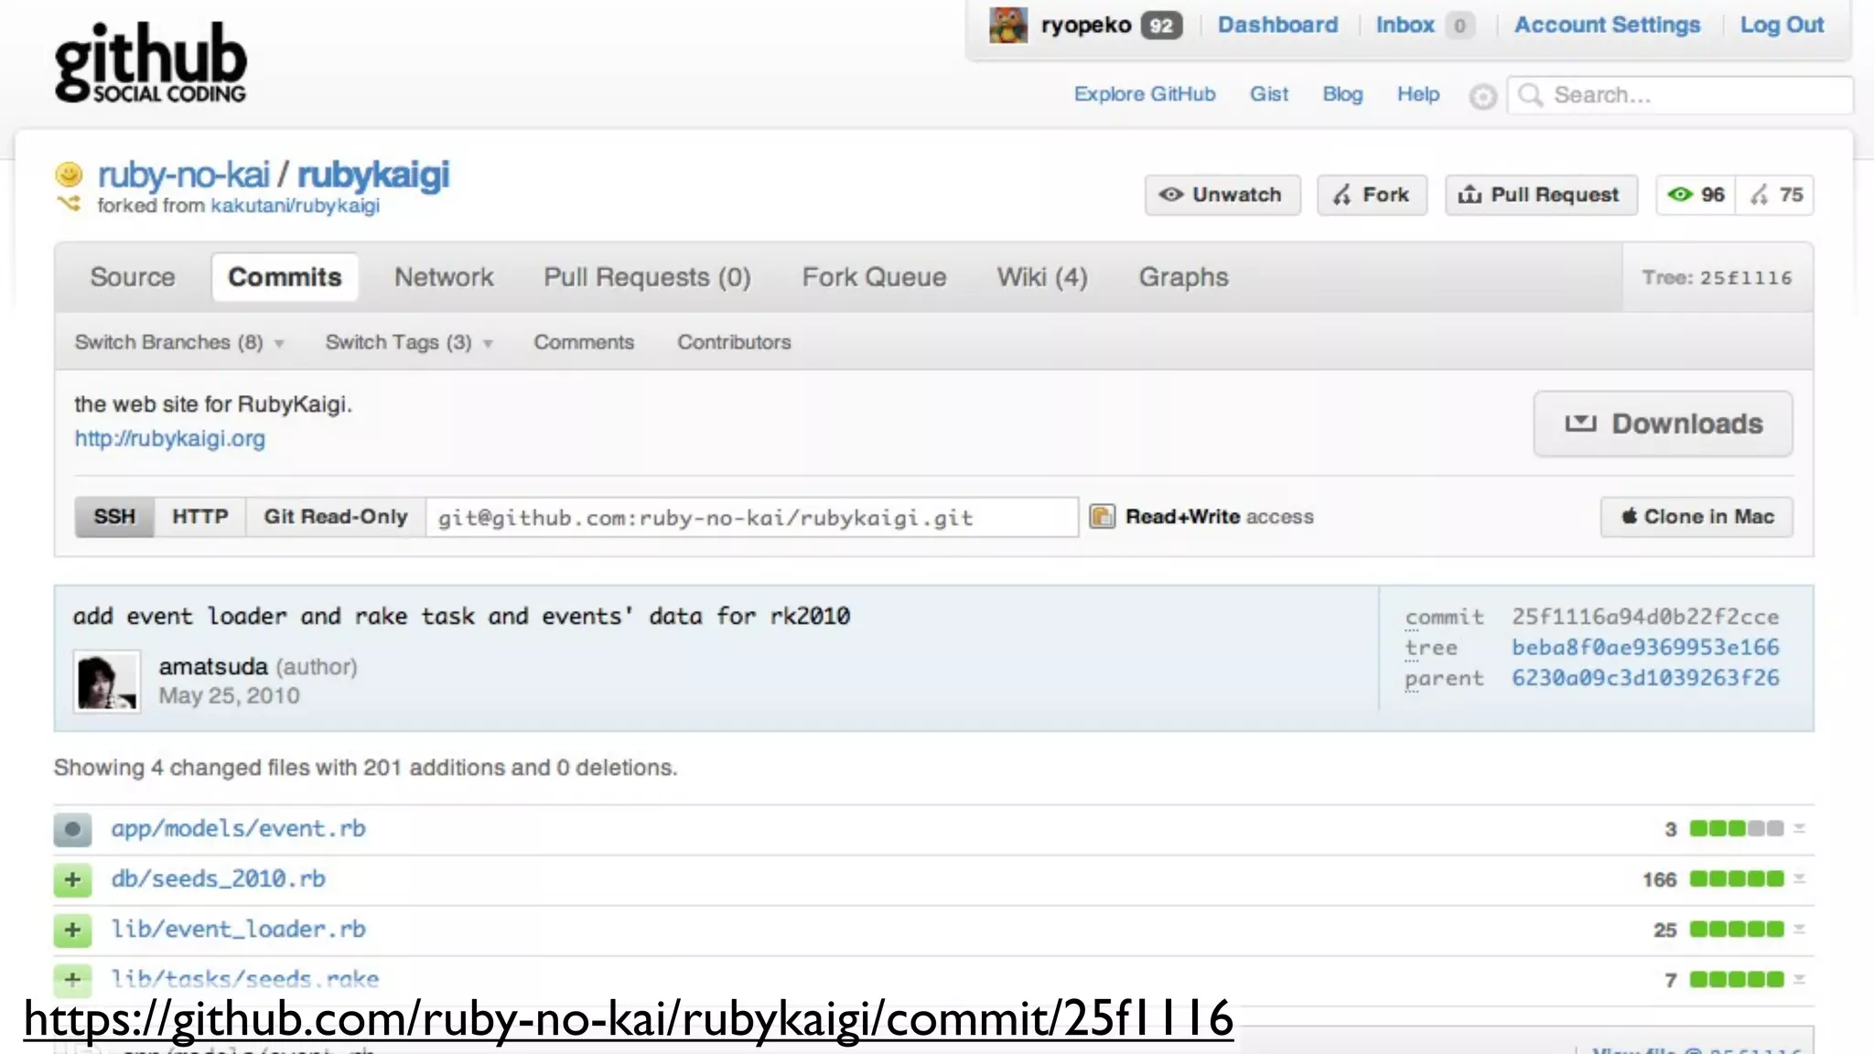Click the plus icon beside lib/tasks/seeds.rake
The width and height of the screenshot is (1874, 1054).
[72, 979]
